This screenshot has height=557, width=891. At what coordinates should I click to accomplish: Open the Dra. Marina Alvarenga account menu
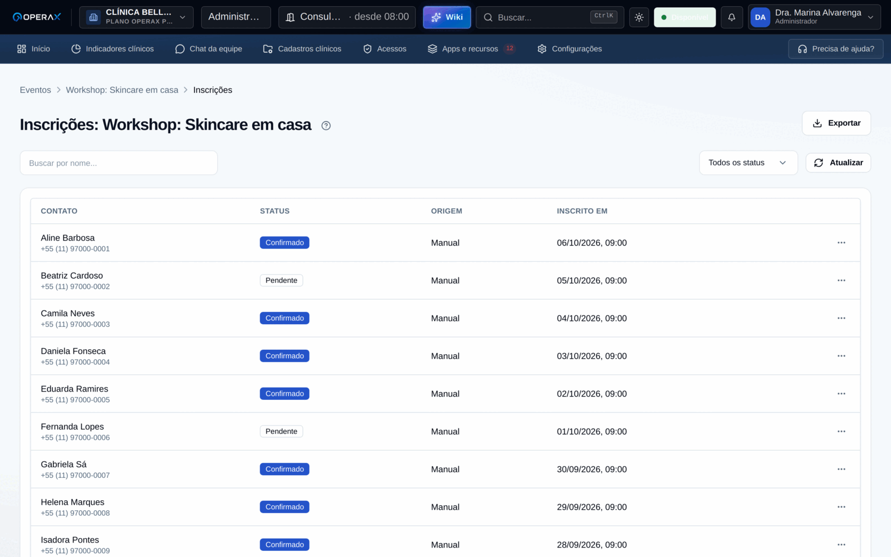point(814,17)
